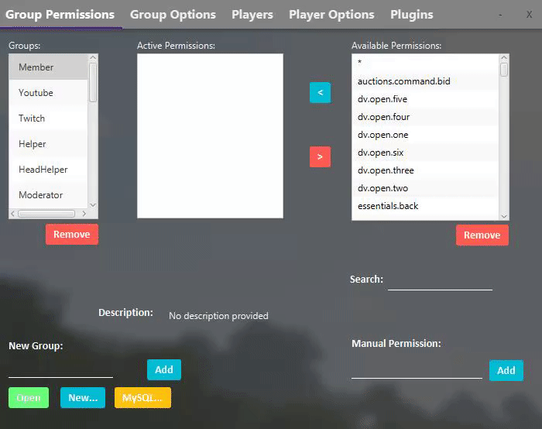Select auctions.command.bid permission
The width and height of the screenshot is (542, 429).
pos(425,81)
